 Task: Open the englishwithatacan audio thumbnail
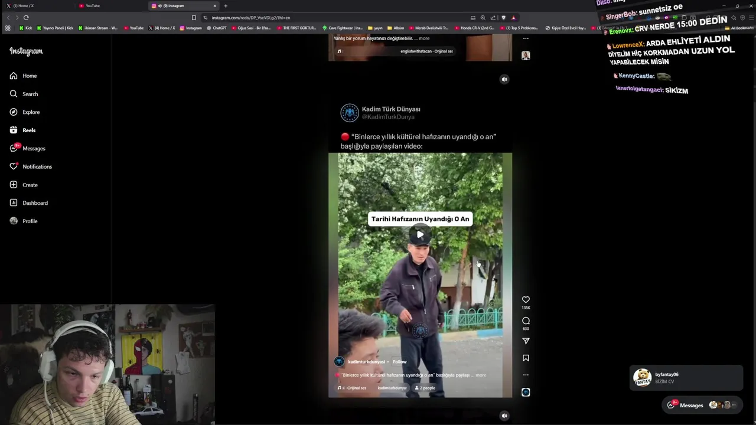pos(526,55)
